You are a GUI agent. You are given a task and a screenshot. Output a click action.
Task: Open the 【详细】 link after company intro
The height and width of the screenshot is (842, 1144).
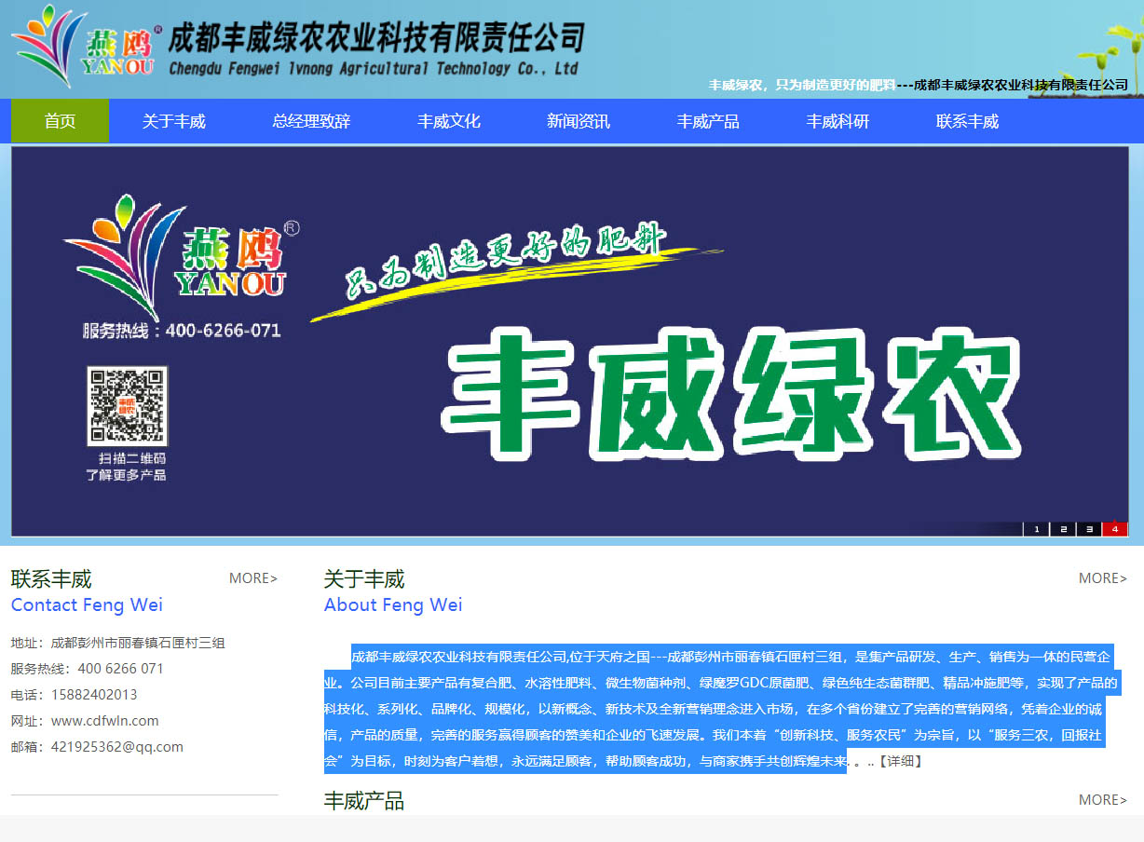pos(901,761)
